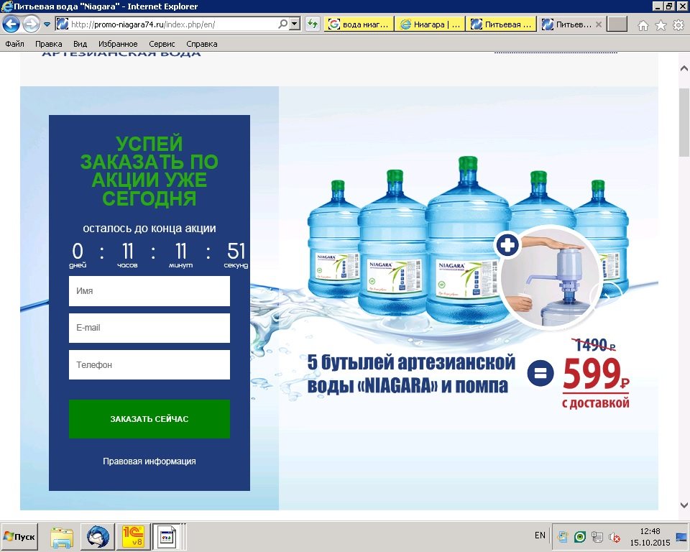Click the ЗАКАЗАТЬ СЕЙЧАС button
This screenshot has width=690, height=552.
click(149, 419)
